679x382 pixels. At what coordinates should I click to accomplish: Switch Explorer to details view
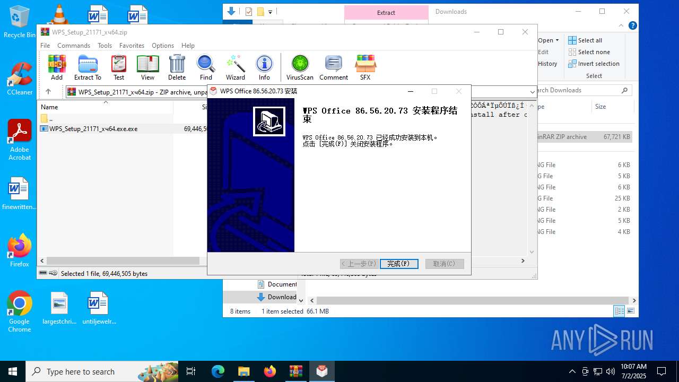point(619,311)
